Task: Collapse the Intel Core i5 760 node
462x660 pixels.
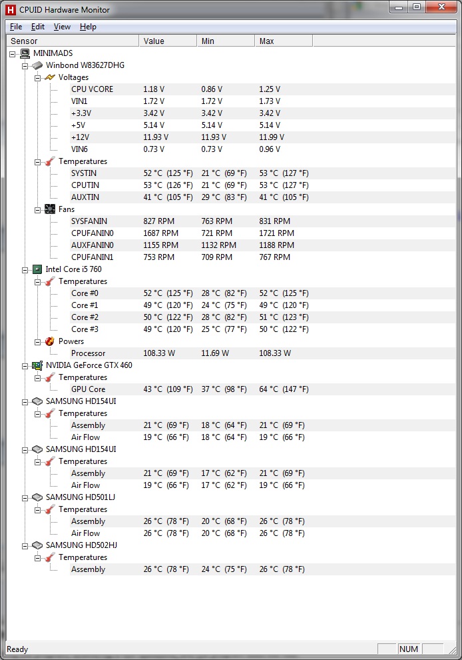Action: 25,270
